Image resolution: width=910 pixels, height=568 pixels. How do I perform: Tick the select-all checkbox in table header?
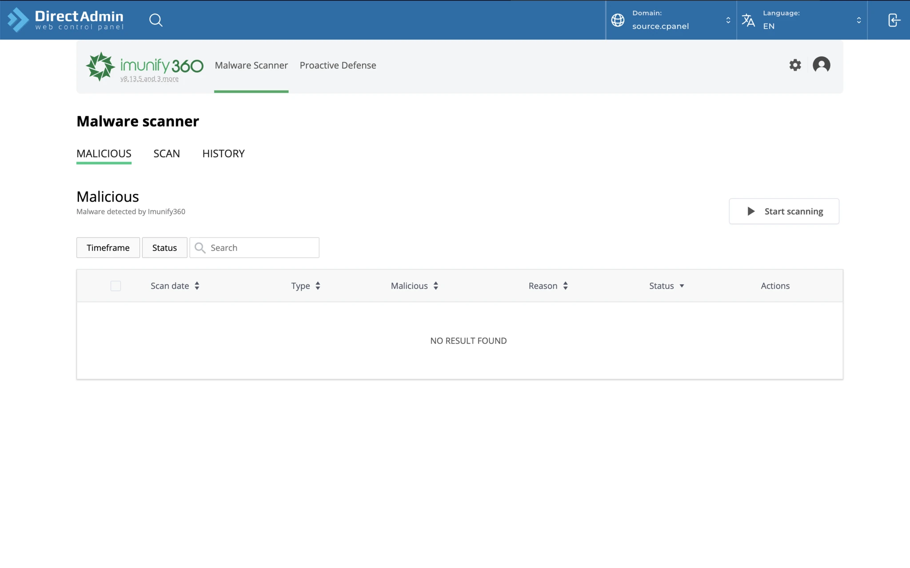click(116, 286)
